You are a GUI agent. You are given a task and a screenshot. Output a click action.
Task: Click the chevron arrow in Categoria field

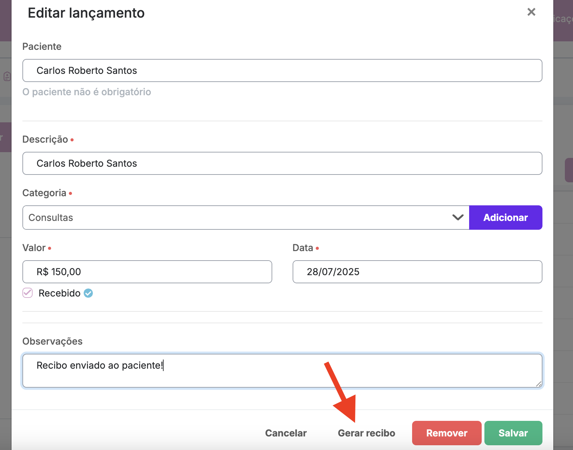pos(458,218)
